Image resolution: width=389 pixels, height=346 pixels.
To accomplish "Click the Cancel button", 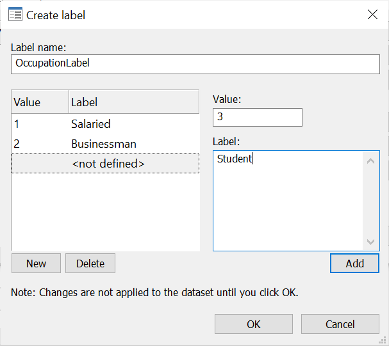I will pos(340,324).
